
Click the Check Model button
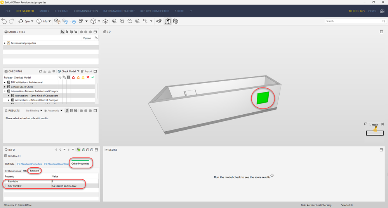pyautogui.click(x=67, y=71)
